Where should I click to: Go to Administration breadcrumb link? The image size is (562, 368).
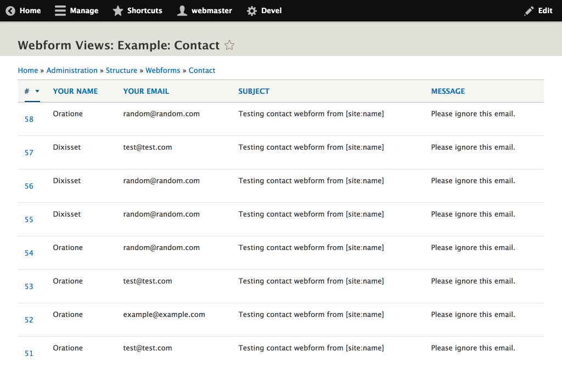click(72, 71)
